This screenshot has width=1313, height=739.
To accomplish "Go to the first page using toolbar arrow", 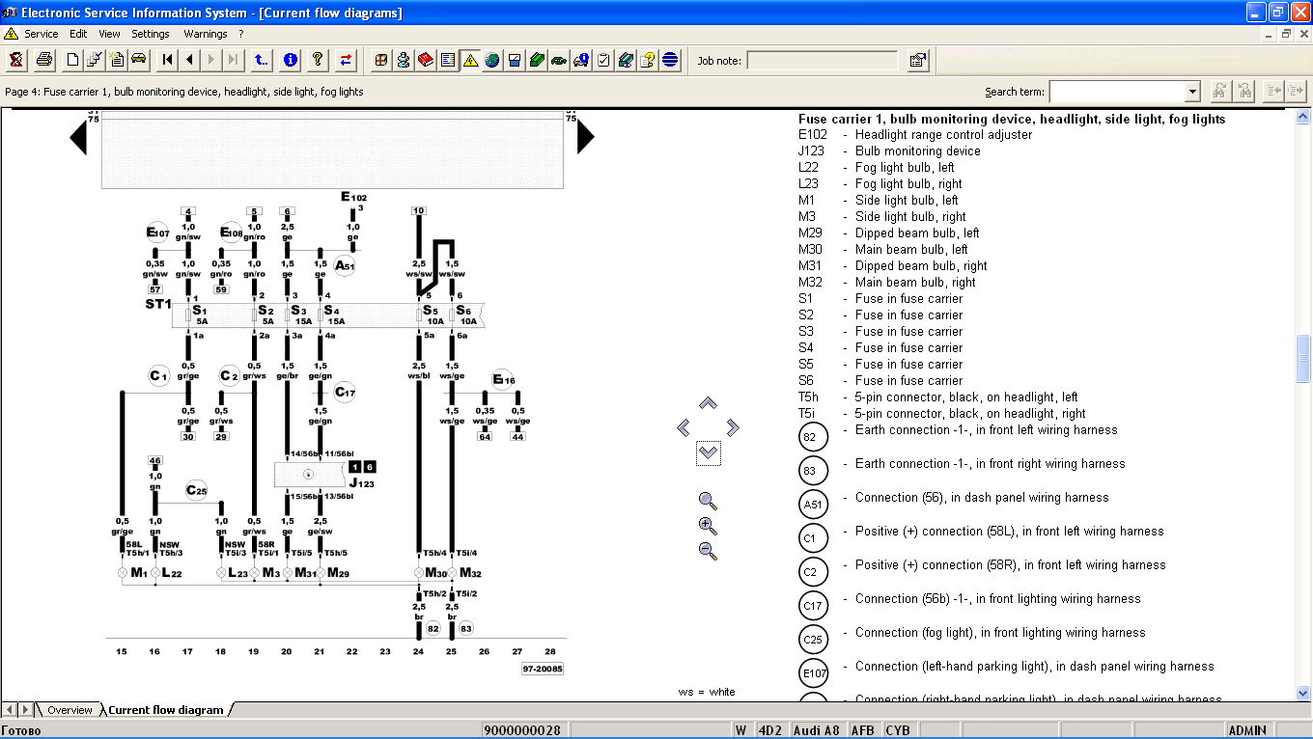I will point(168,60).
